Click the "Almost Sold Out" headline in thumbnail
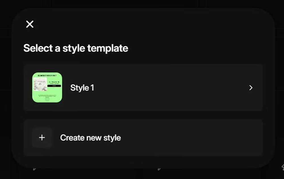This screenshot has width=284, height=179. click(x=47, y=75)
